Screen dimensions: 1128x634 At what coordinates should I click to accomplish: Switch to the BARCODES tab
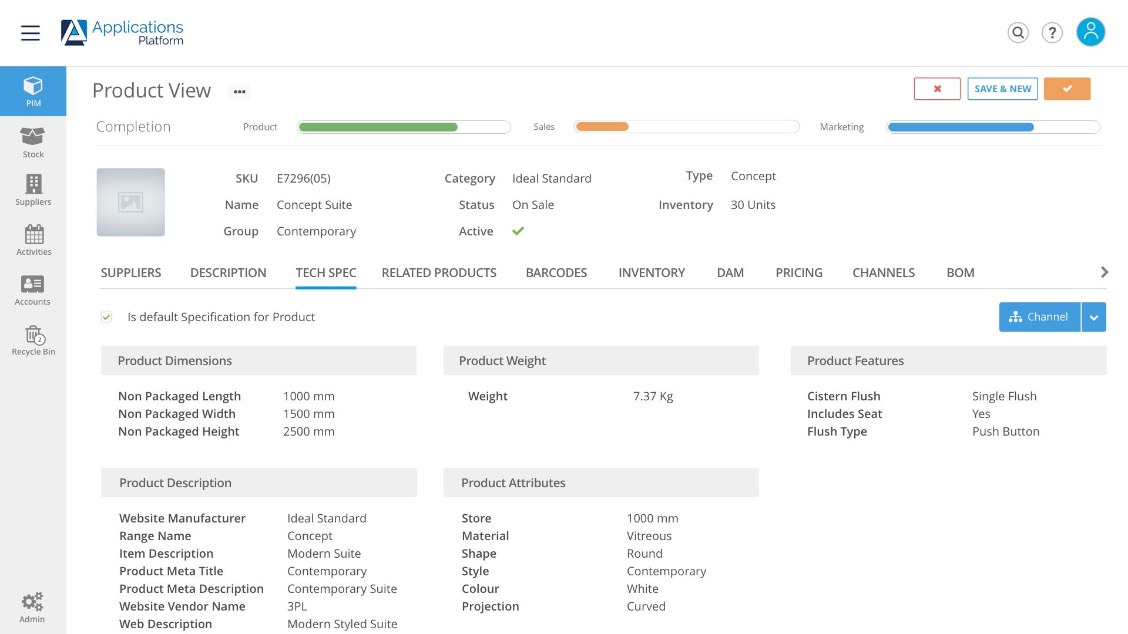pos(556,273)
